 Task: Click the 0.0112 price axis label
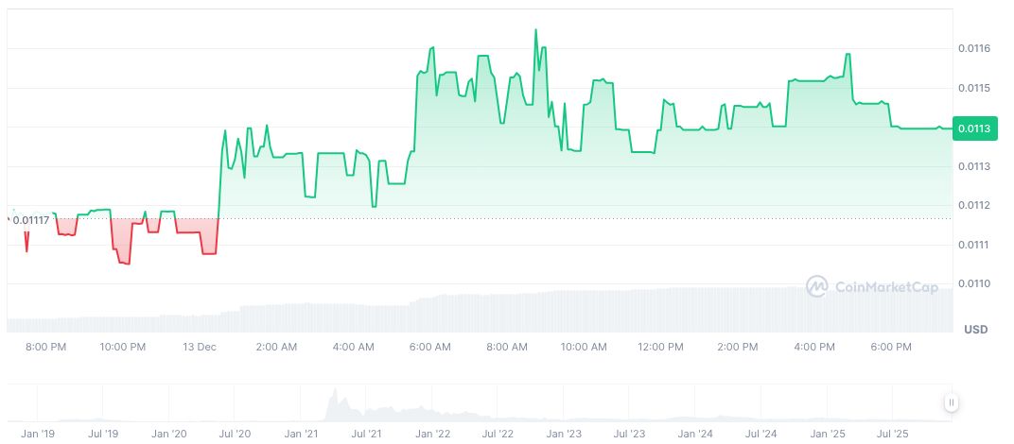974,205
